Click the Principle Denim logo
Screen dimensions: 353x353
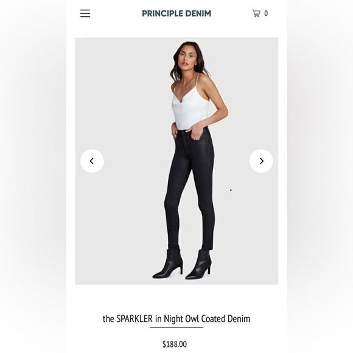(x=177, y=13)
